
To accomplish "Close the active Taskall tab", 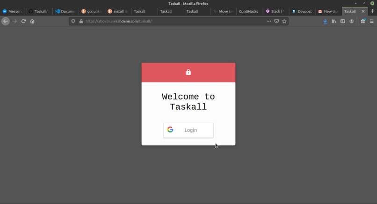I will point(363,11).
